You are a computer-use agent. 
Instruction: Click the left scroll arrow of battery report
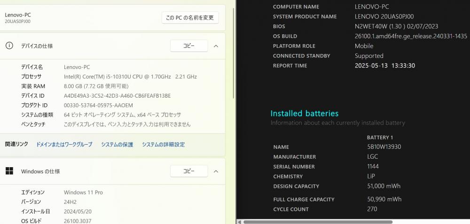pos(239,222)
